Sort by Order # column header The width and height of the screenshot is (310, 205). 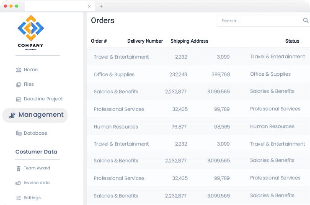(x=99, y=41)
